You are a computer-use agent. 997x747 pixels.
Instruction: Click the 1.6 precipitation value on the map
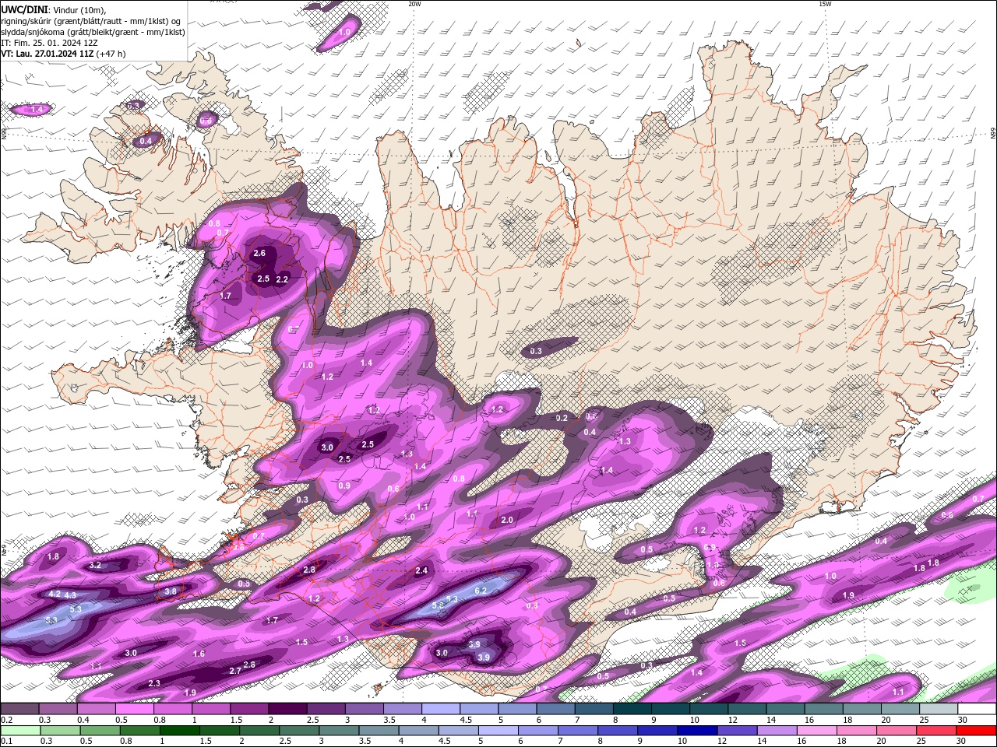point(199,654)
